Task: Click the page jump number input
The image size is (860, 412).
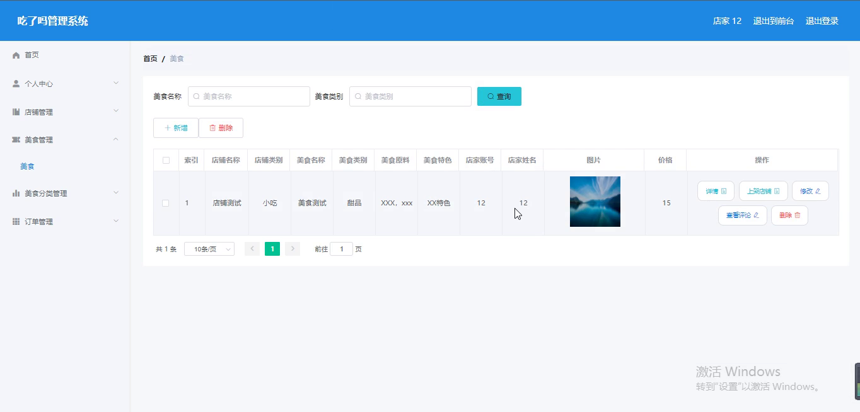Action: (x=342, y=249)
